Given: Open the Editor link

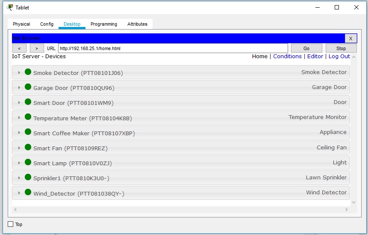Looking at the screenshot, I should (315, 57).
